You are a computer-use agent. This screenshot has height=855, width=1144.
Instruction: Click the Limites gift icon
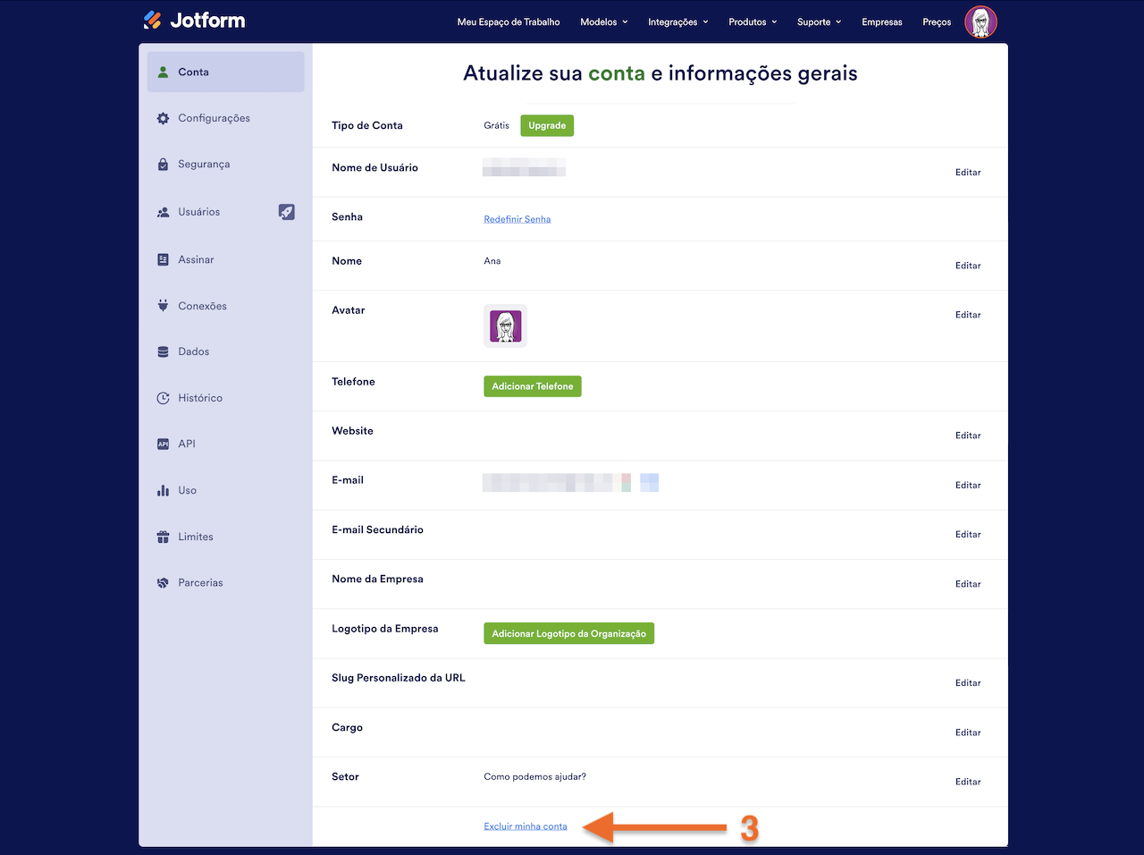[163, 537]
